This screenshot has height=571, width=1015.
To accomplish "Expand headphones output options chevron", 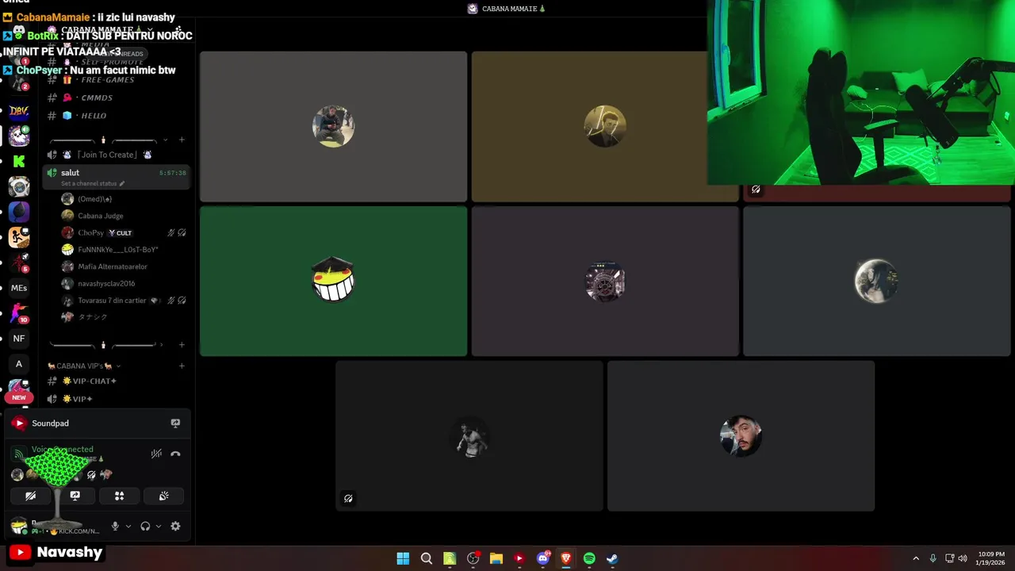I will point(159,526).
